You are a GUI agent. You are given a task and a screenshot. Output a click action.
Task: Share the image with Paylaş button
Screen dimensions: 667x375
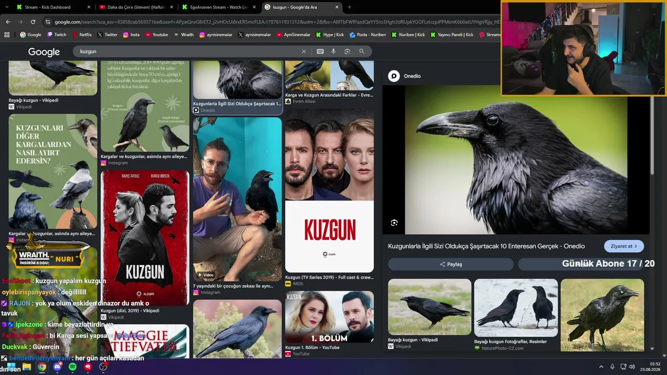(451, 264)
